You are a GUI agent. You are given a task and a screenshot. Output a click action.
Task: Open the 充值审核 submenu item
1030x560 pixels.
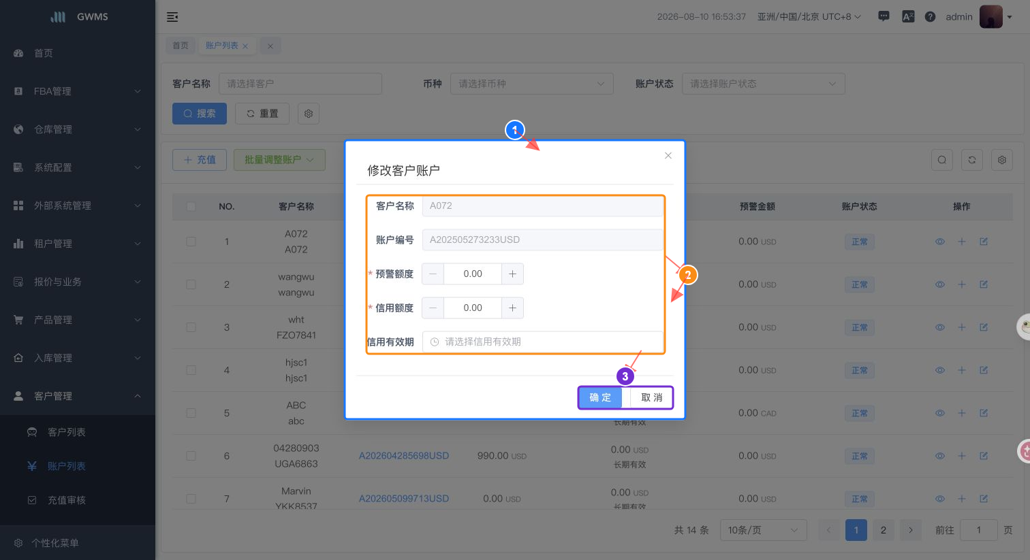click(x=78, y=500)
